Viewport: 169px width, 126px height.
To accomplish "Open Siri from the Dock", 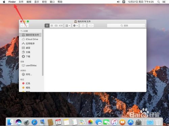I will 18,122.
